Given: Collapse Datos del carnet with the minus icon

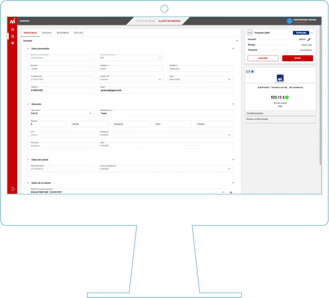Looking at the screenshot, I should click(x=28, y=159).
